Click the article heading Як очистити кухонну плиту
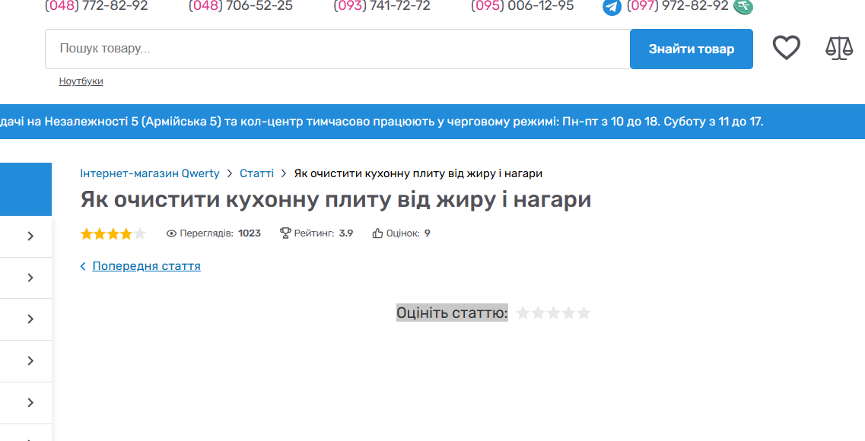Image resolution: width=865 pixels, height=441 pixels. tap(336, 199)
